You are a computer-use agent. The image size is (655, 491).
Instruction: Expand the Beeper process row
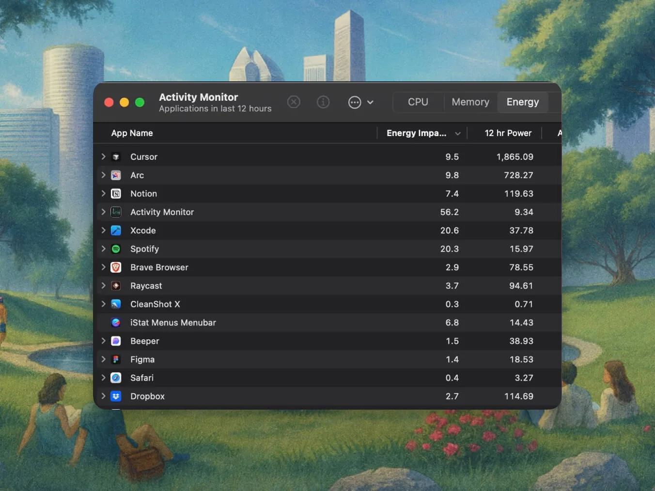[x=103, y=340]
